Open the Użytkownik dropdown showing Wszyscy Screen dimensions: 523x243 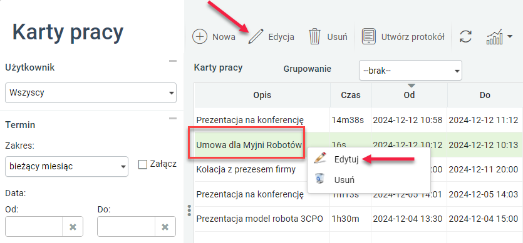pyautogui.click(x=91, y=93)
